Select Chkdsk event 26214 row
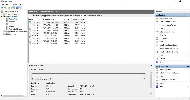Viewport: 190px width, 100px height. point(59,33)
